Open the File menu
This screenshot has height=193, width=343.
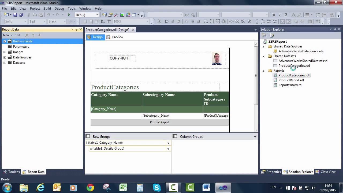coord(4,8)
